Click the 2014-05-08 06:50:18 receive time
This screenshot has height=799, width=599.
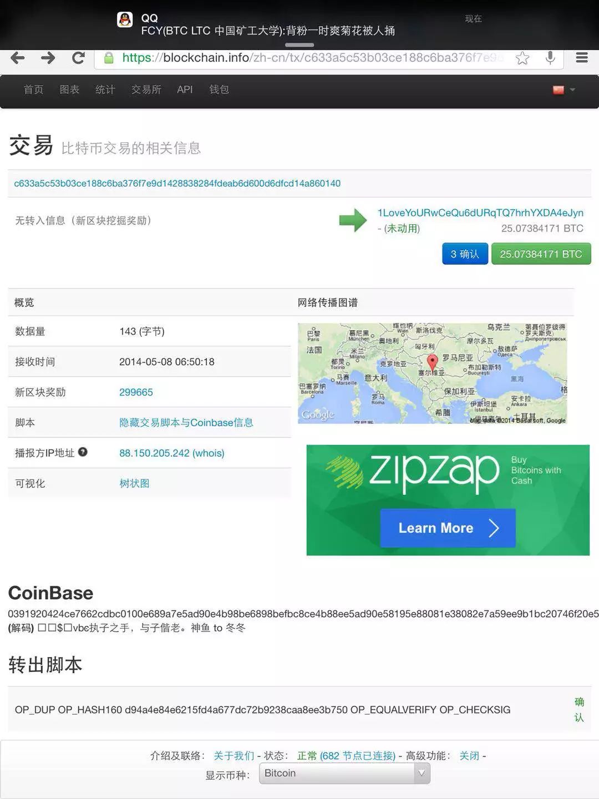click(x=167, y=362)
